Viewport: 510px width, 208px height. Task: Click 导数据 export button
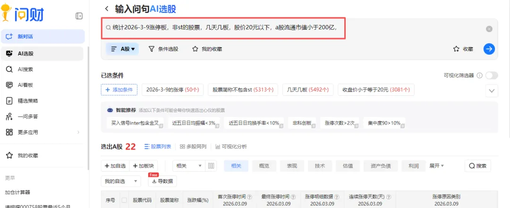point(162,181)
